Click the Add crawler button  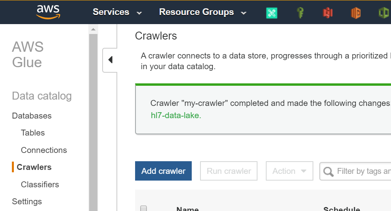[x=163, y=171]
